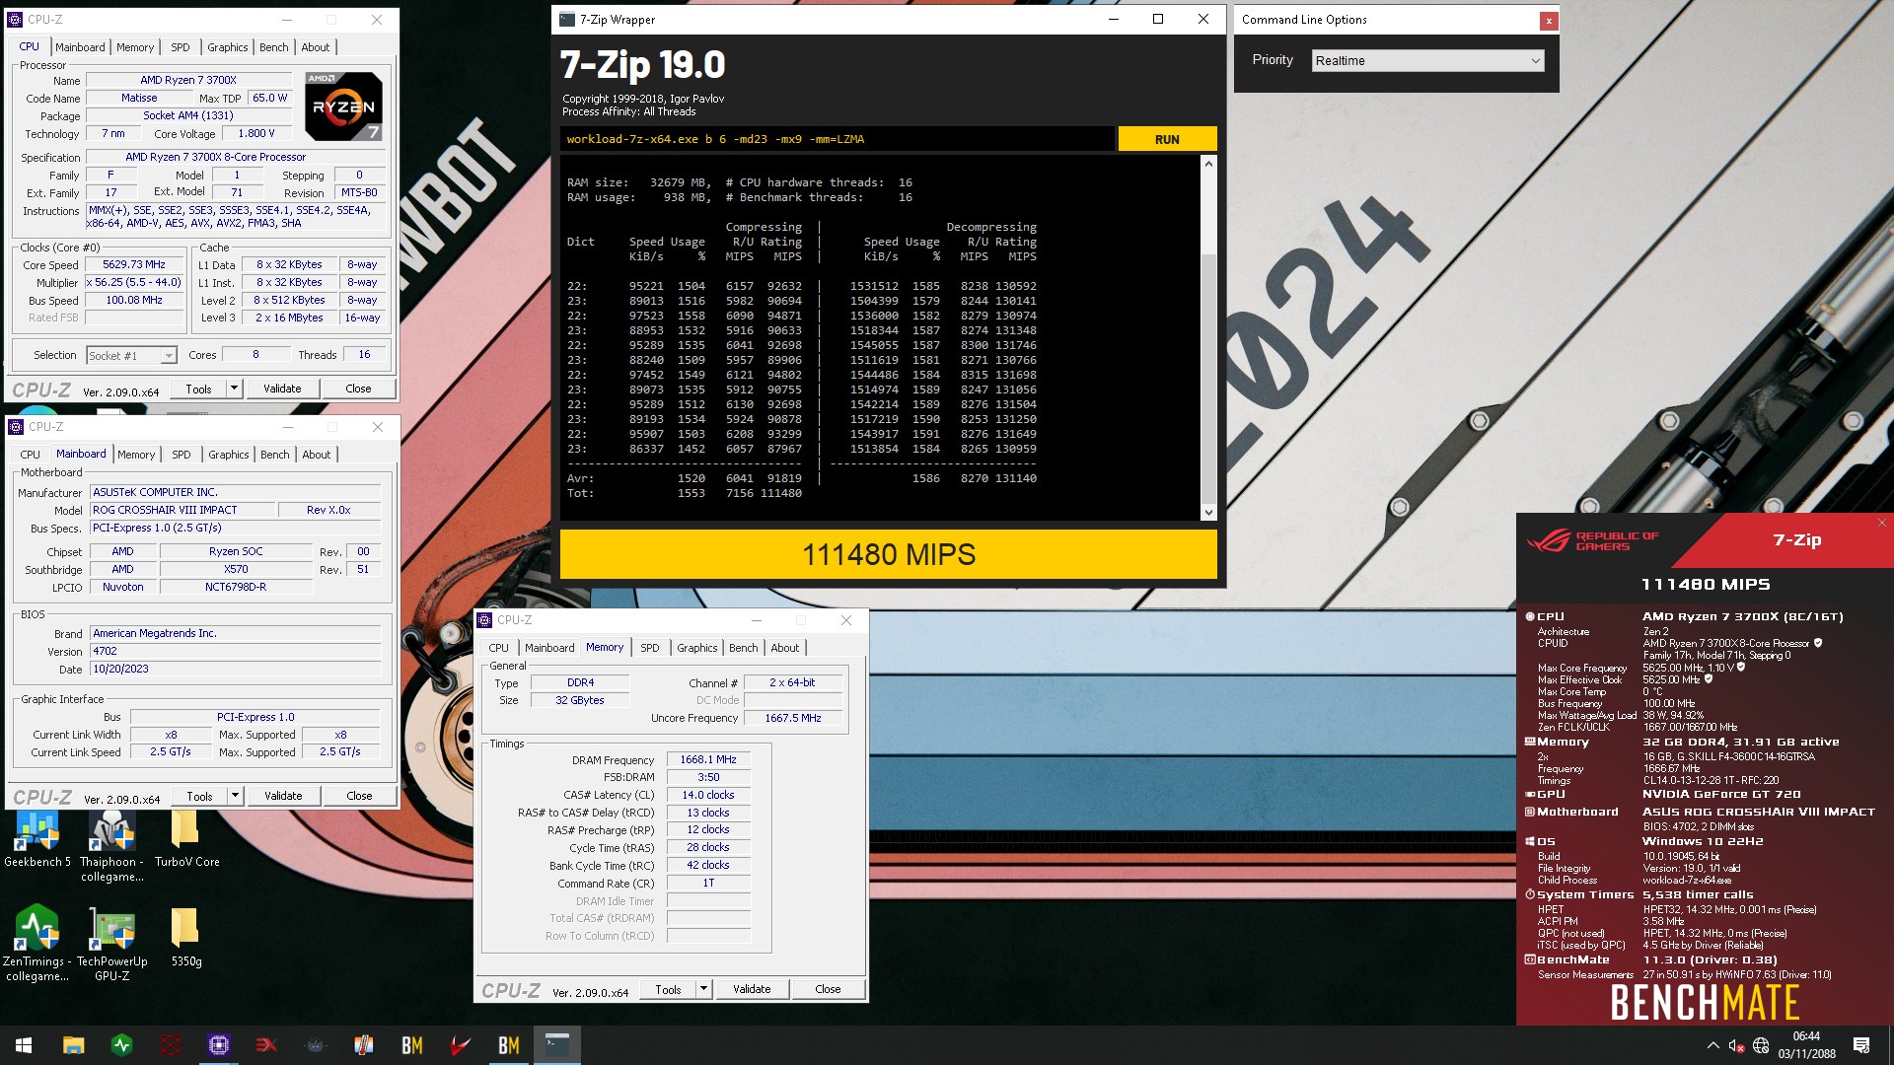Open the Mainboard tab in CPU-Z Memory window
This screenshot has height=1065, width=1894.
549,648
